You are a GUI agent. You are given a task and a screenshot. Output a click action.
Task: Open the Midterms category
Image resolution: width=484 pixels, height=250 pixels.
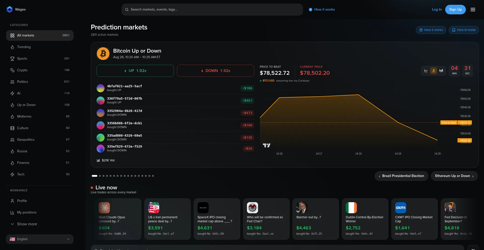click(40, 117)
